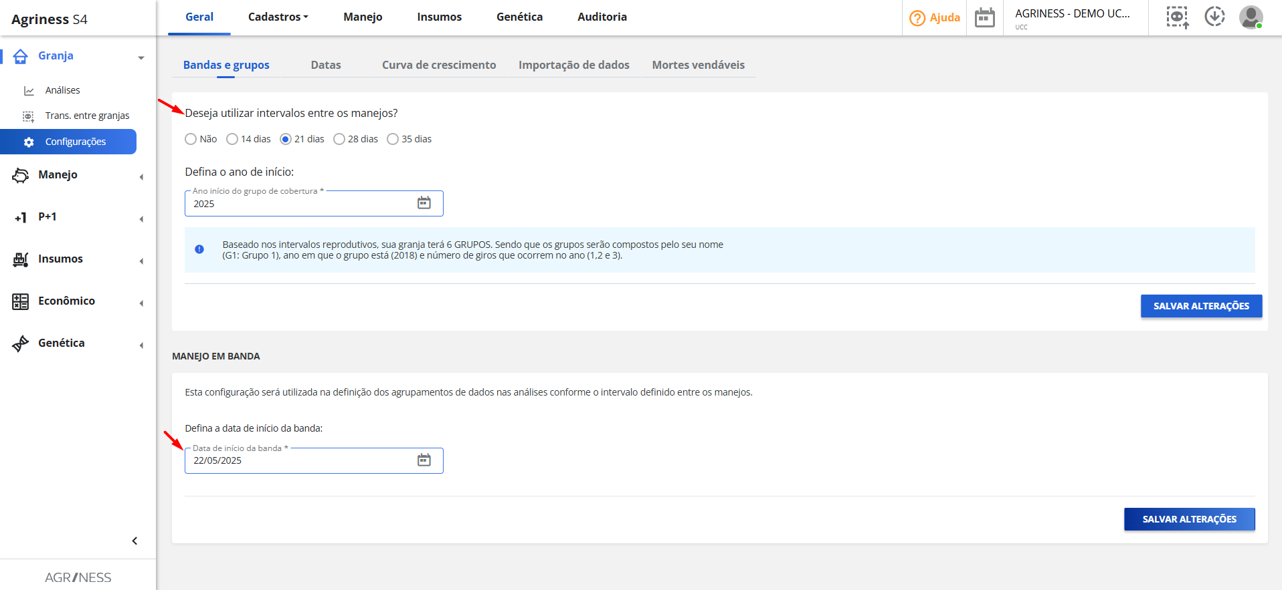Select the Não interval option
Image resolution: width=1282 pixels, height=590 pixels.
[191, 139]
